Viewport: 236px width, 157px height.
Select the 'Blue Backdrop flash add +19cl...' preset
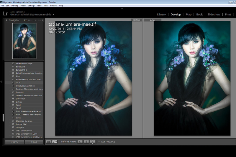tap(24, 80)
